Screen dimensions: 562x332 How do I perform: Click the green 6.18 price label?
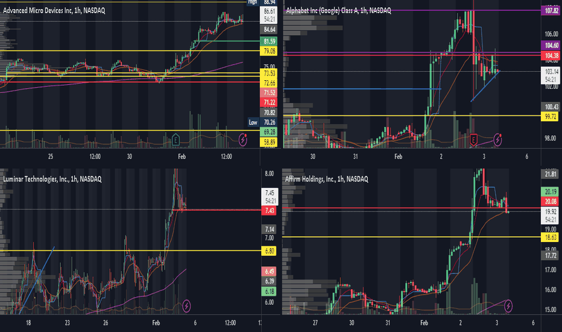(x=269, y=291)
